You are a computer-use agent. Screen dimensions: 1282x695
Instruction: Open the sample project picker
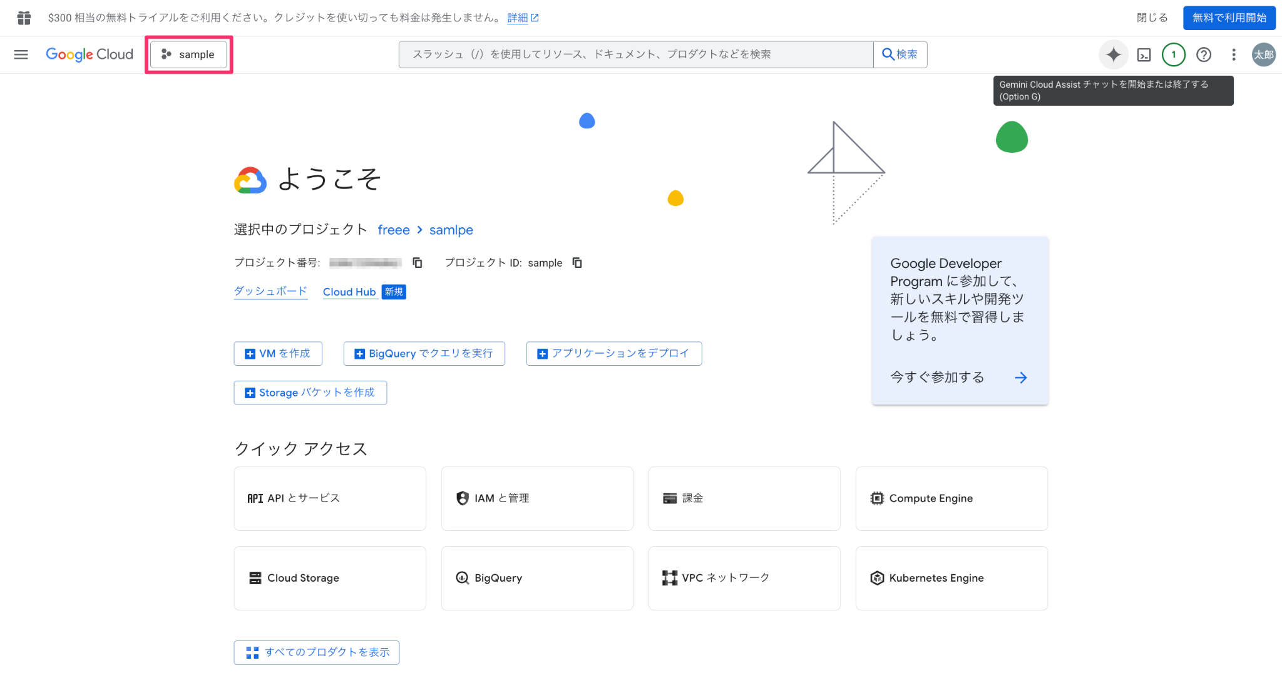pyautogui.click(x=188, y=54)
